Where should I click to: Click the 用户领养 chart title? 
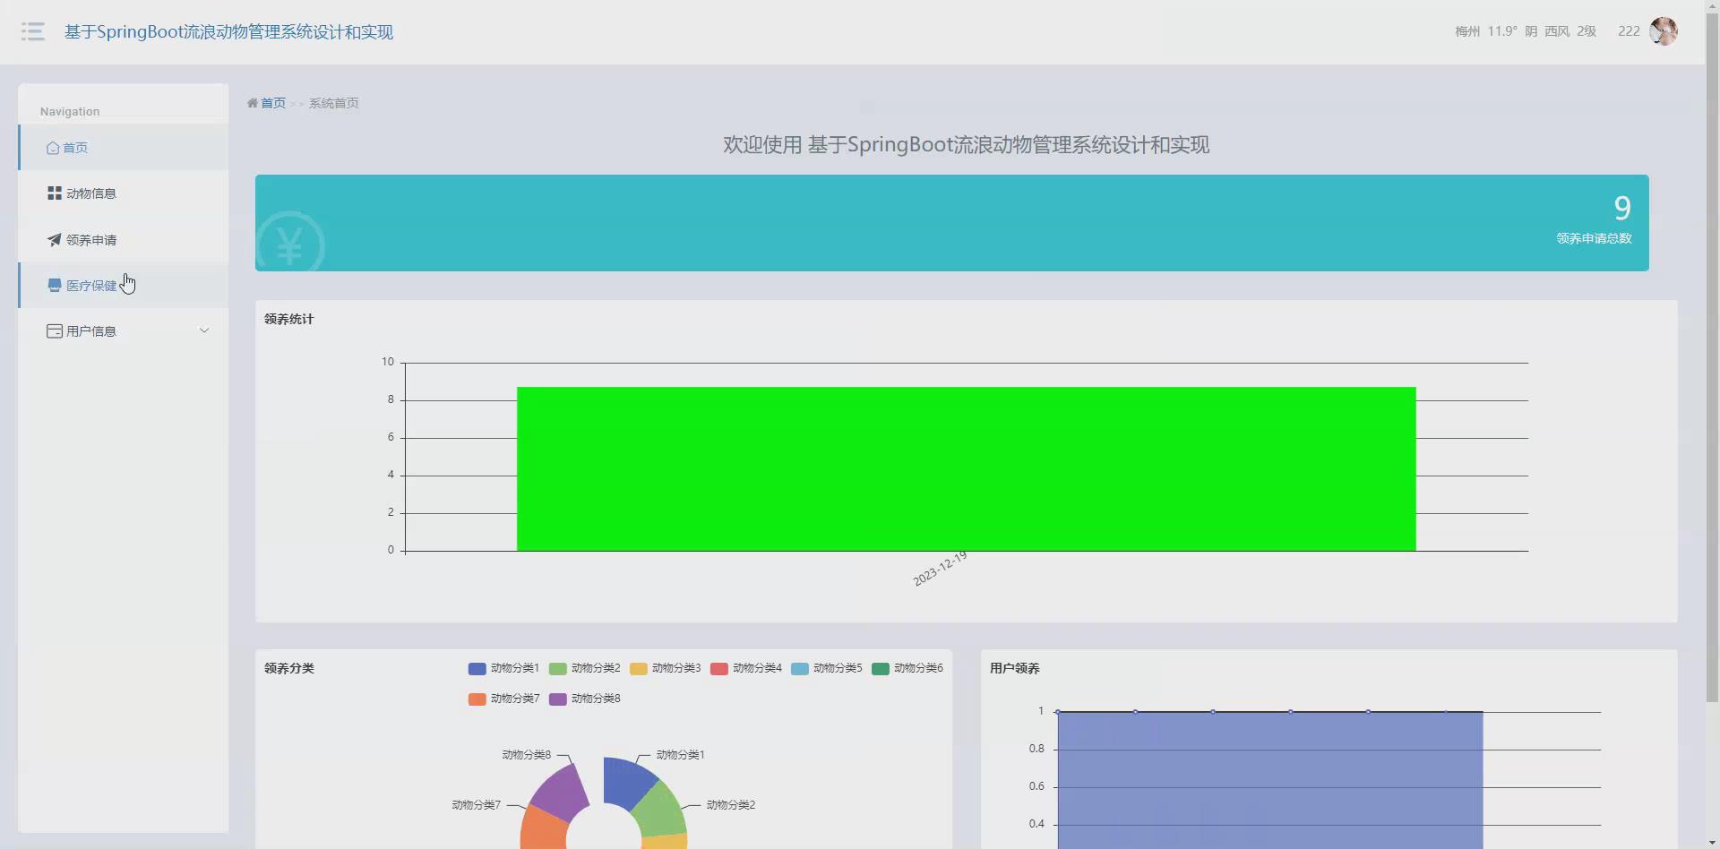(x=1015, y=668)
